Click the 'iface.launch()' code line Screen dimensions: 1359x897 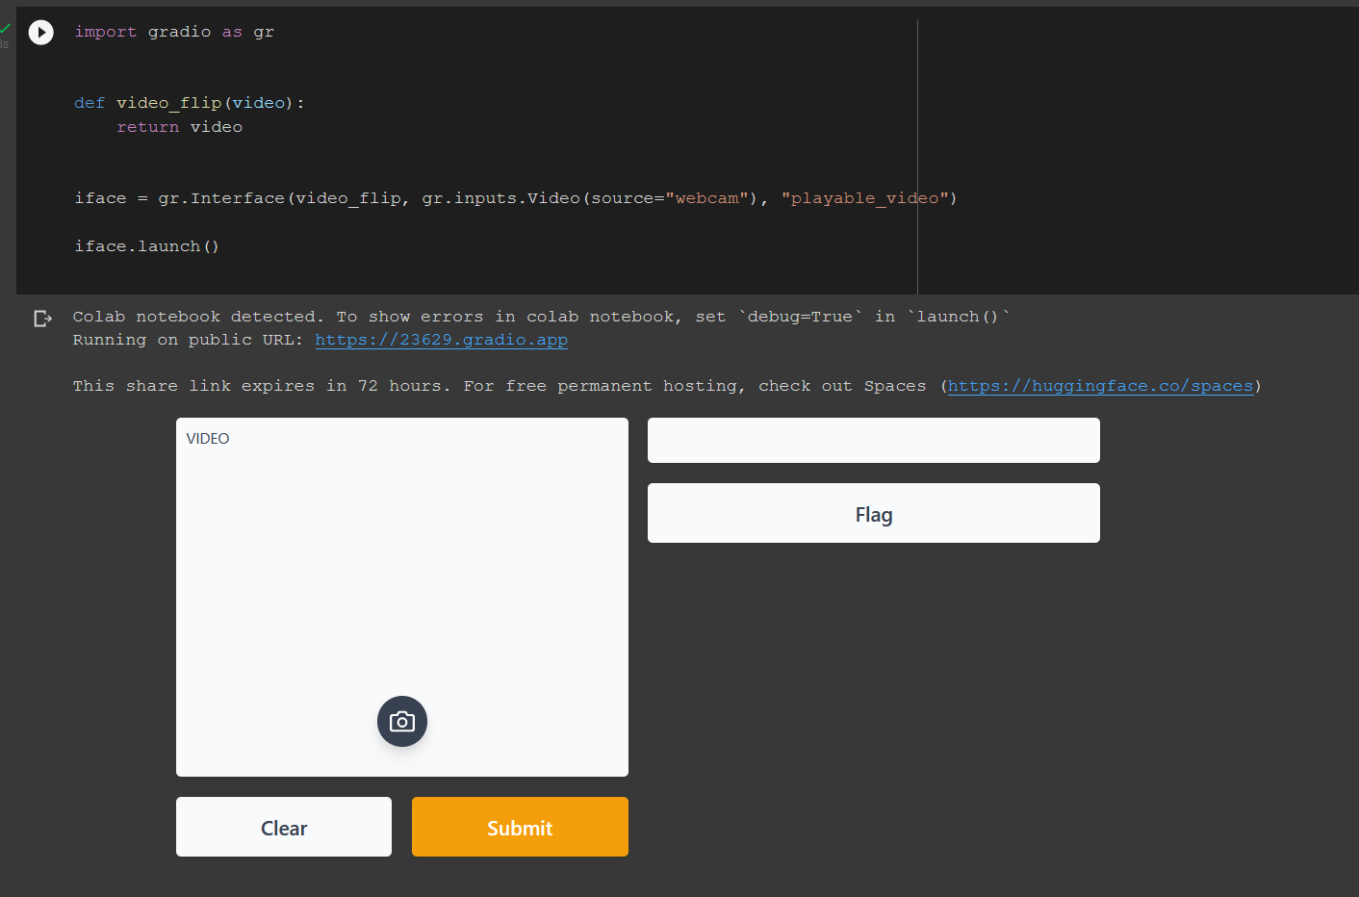click(x=147, y=246)
